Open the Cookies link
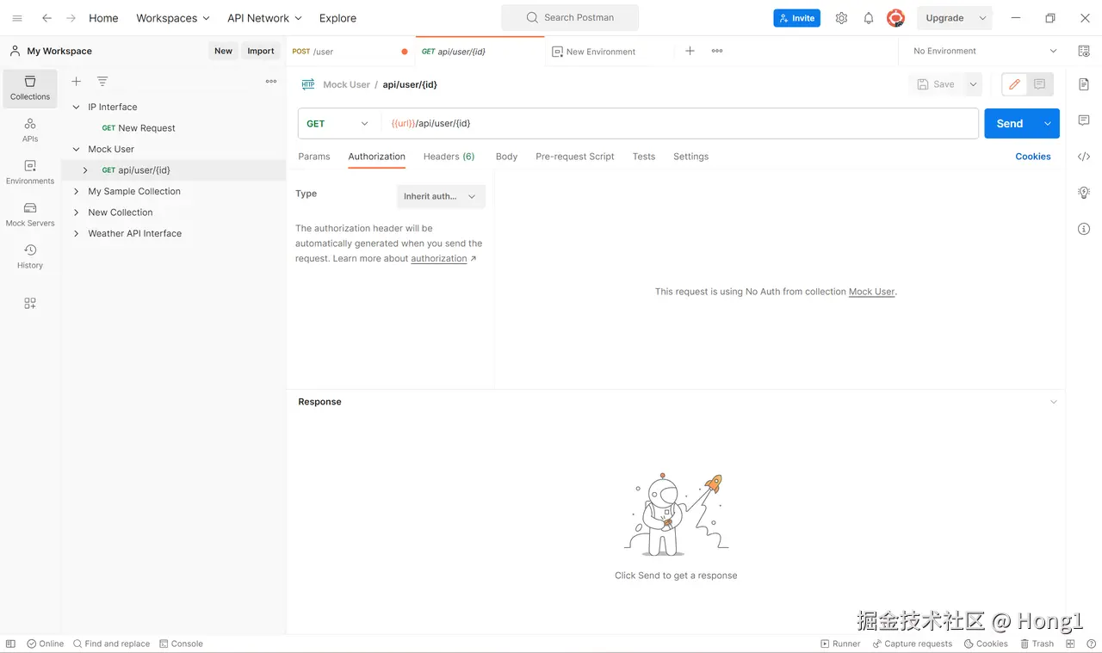 click(1033, 157)
